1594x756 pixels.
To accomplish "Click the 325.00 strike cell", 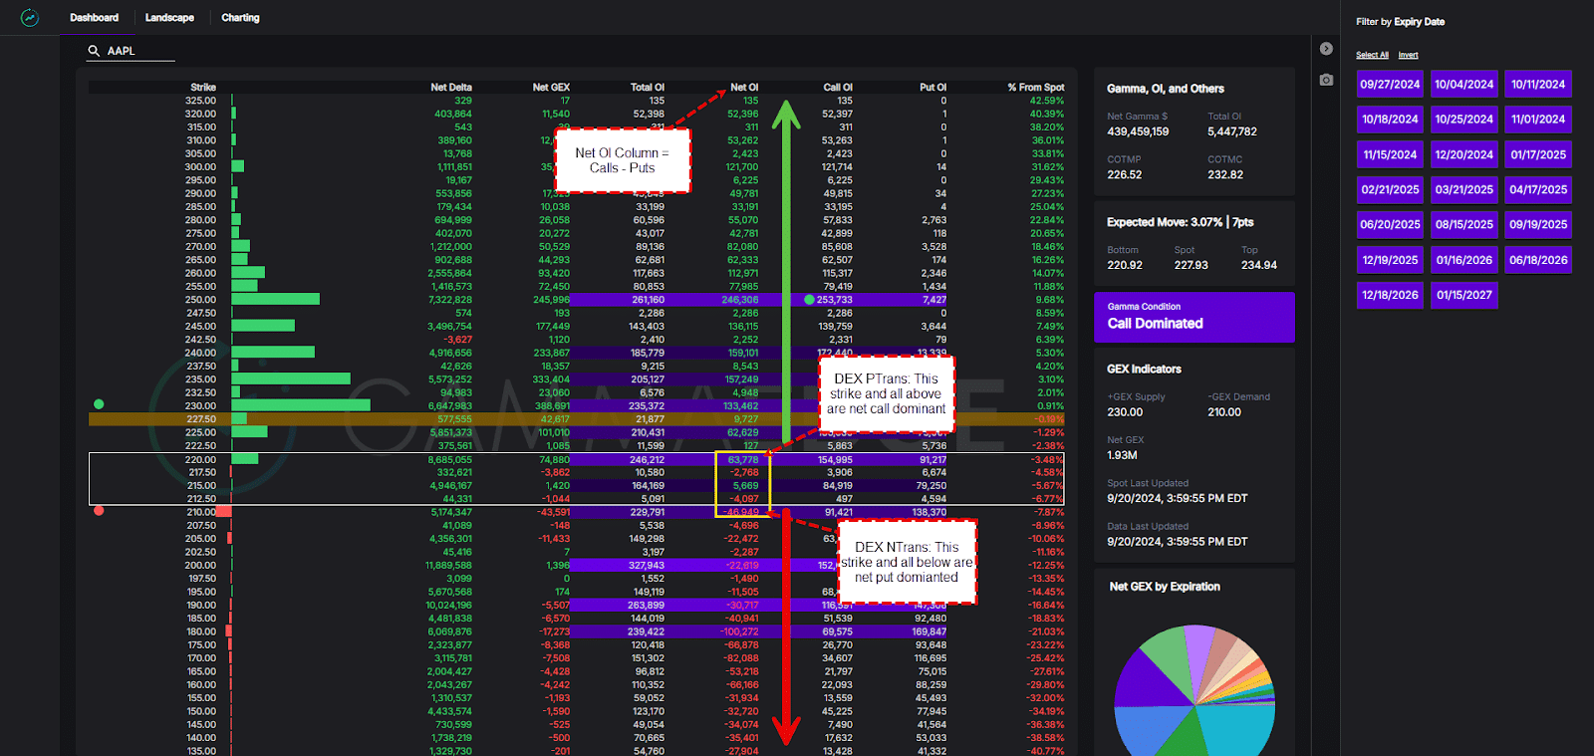I will (200, 101).
